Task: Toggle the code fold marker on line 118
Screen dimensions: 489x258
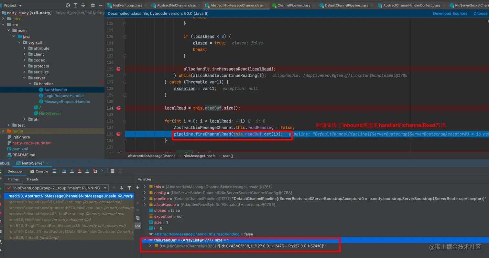Action: click(x=125, y=23)
